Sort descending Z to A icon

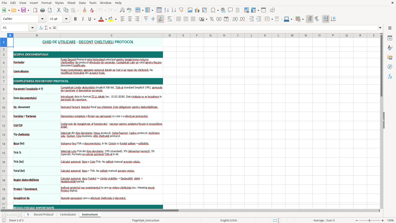coord(174,10)
